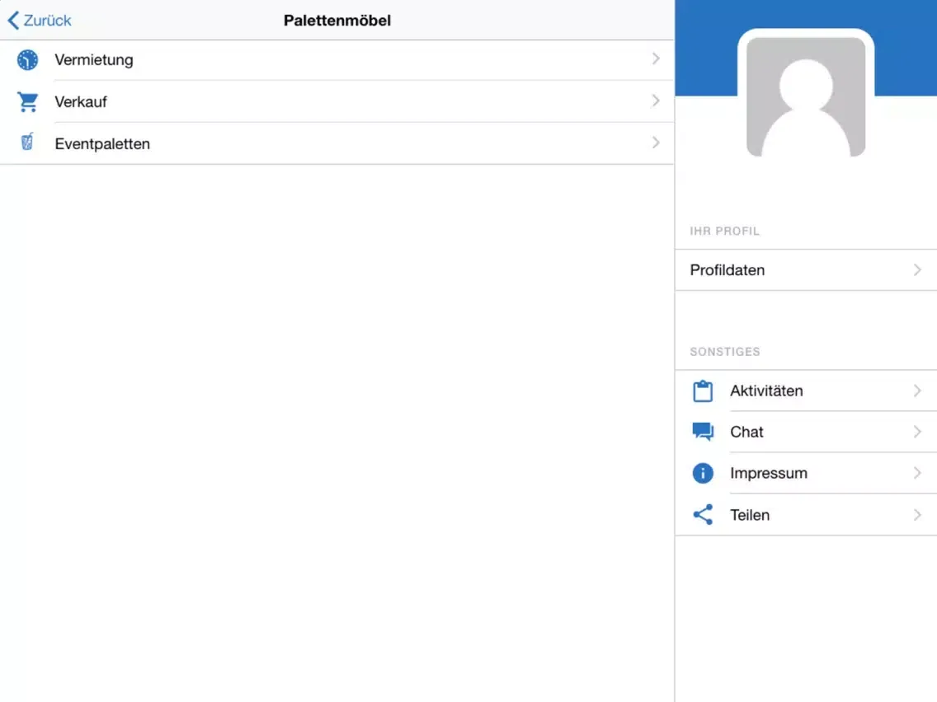Tap the Aktivitäten clipboard icon
This screenshot has width=937, height=702.
(703, 391)
